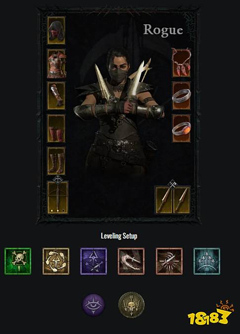This screenshot has width=240, height=334.
Task: Select the purple eye specialization icon
Action: point(94,305)
